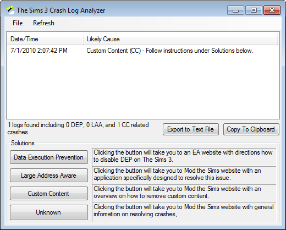The height and width of the screenshot is (230, 286).
Task: Export the results with Export to Text File
Action: pos(191,129)
